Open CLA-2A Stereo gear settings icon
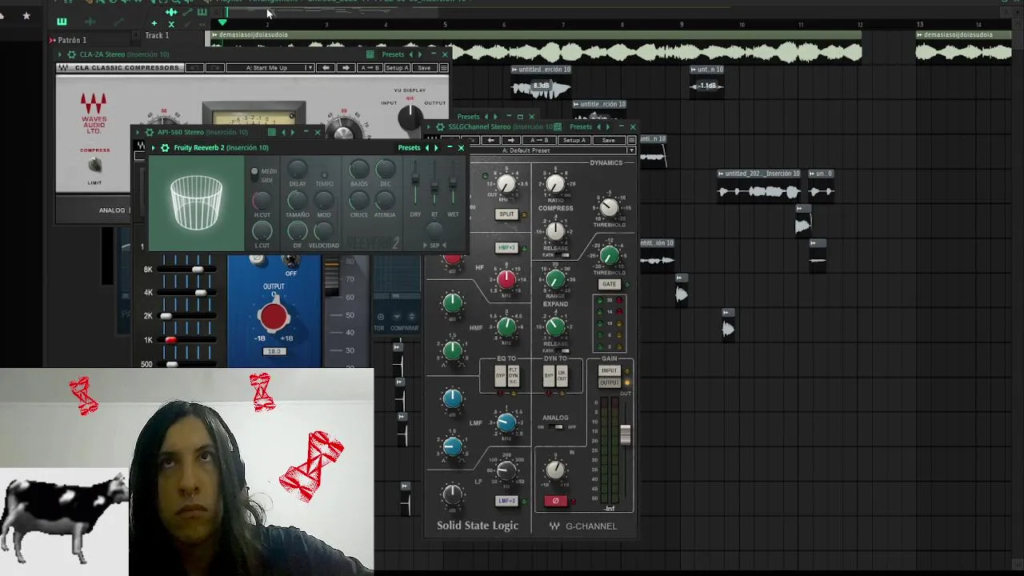Image resolution: width=1024 pixels, height=576 pixels. 71,54
